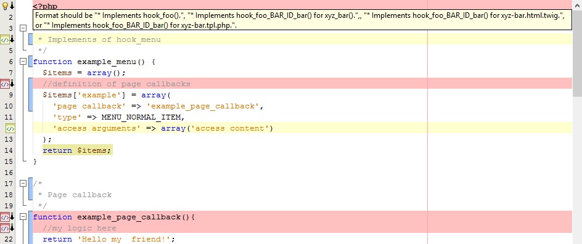This screenshot has height=244, width=582.
Task: Click the 'access arguments' array key
Action: click(97, 129)
